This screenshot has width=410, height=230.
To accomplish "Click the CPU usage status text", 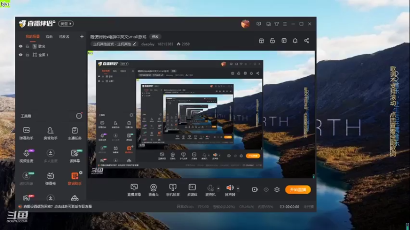I will coord(247,206).
